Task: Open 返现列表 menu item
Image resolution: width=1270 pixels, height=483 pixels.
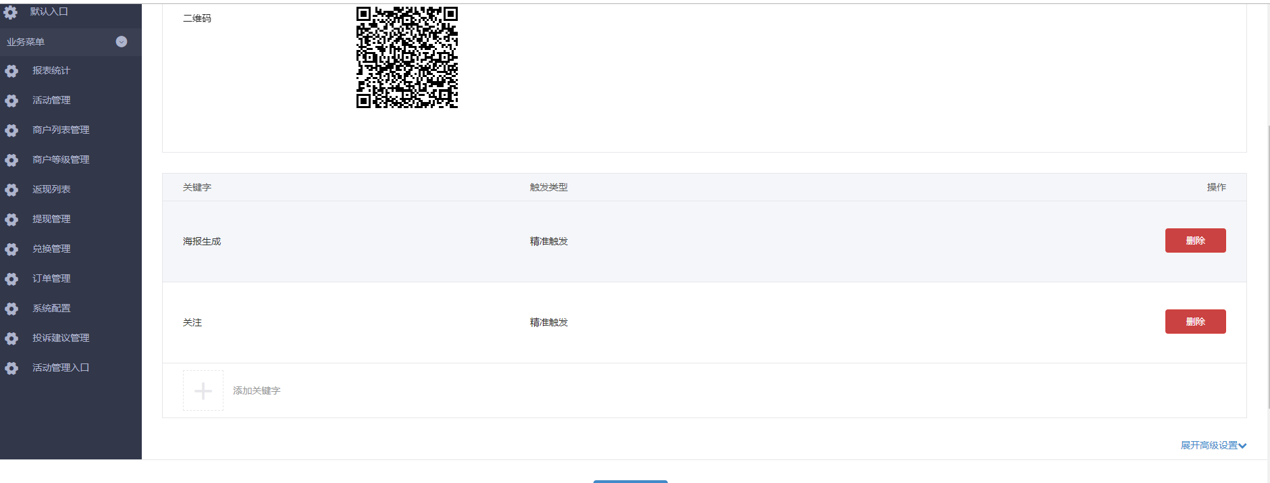Action: click(51, 189)
